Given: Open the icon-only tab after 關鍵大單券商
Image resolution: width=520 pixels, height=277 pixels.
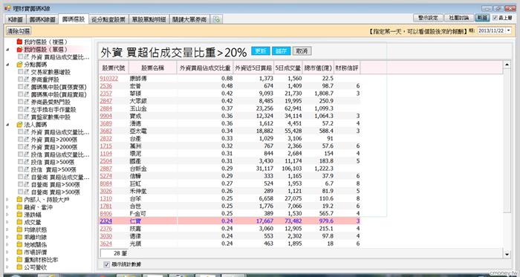Looking at the screenshot, I should pyautogui.click(x=217, y=19).
